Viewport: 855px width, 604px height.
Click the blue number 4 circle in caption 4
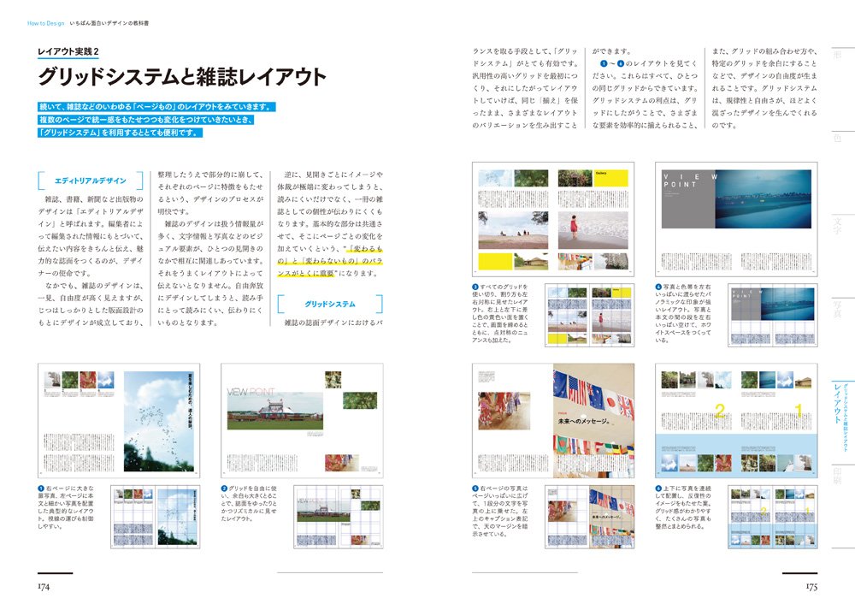(x=658, y=287)
